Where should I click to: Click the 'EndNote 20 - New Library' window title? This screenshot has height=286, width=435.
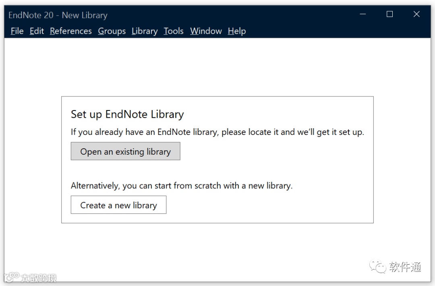[x=58, y=15]
